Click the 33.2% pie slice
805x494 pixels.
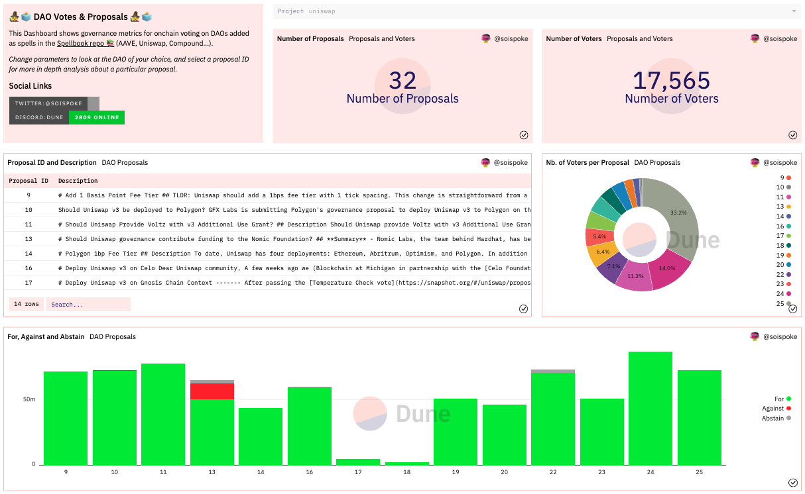tap(677, 215)
